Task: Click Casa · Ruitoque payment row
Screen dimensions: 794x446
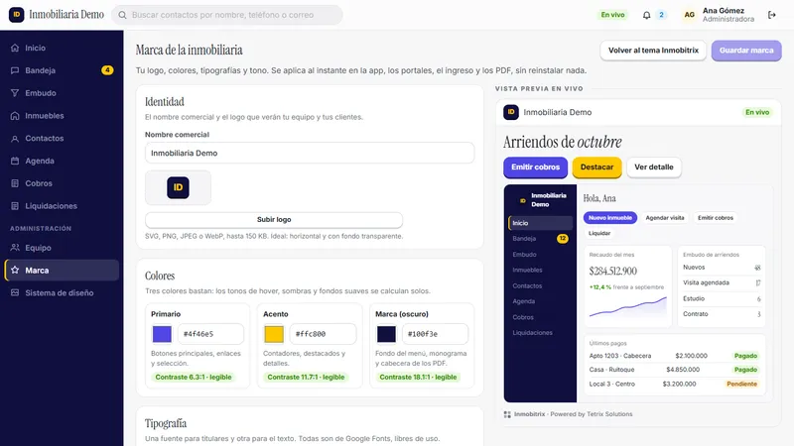Action: [x=674, y=370]
